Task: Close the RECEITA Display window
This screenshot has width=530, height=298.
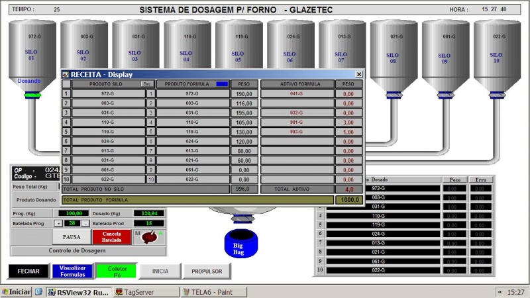Action: pyautogui.click(x=359, y=75)
